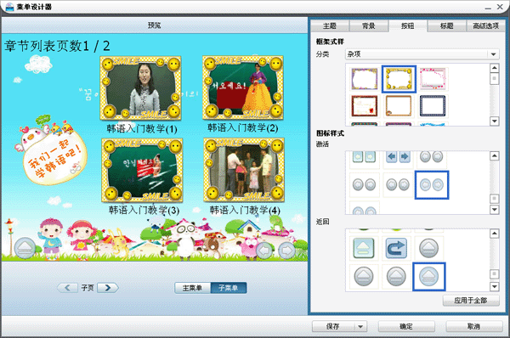Image resolution: width=510 pixels, height=338 pixels.
Task: Click the next arrow on the preview scene
Action: click(287, 251)
